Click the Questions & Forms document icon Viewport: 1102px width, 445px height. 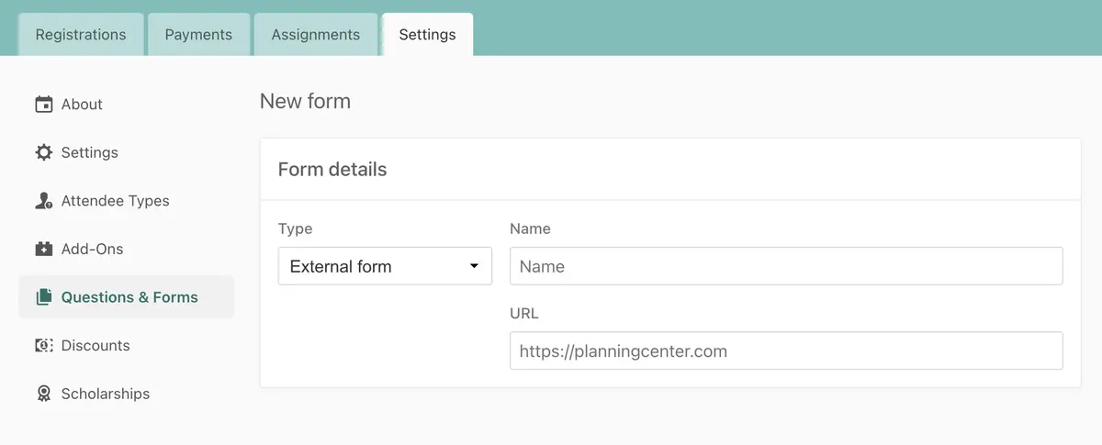coord(43,297)
